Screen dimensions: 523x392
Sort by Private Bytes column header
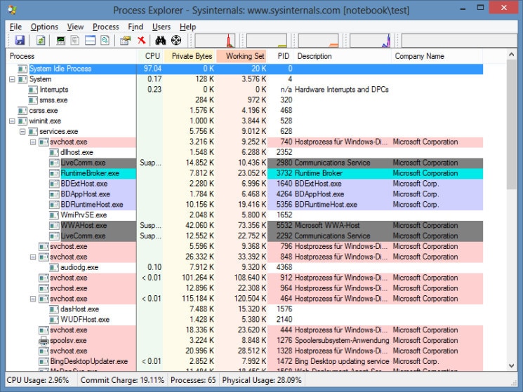coord(190,56)
